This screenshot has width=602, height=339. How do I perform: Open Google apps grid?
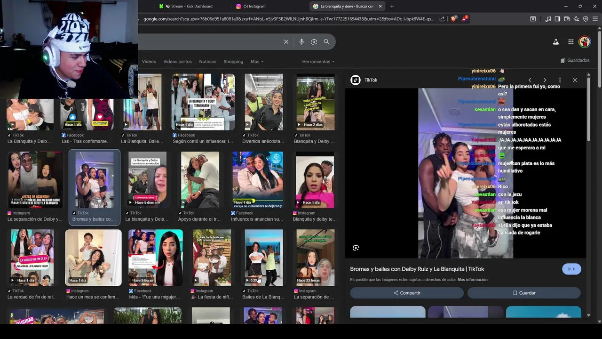[571, 42]
